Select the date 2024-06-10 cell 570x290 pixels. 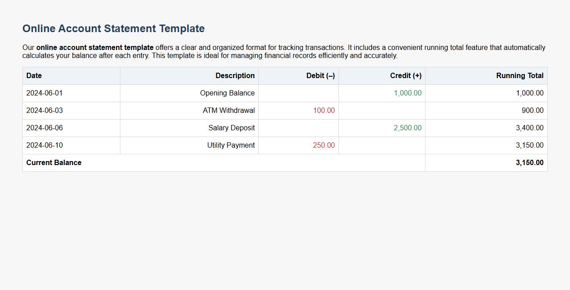click(44, 145)
